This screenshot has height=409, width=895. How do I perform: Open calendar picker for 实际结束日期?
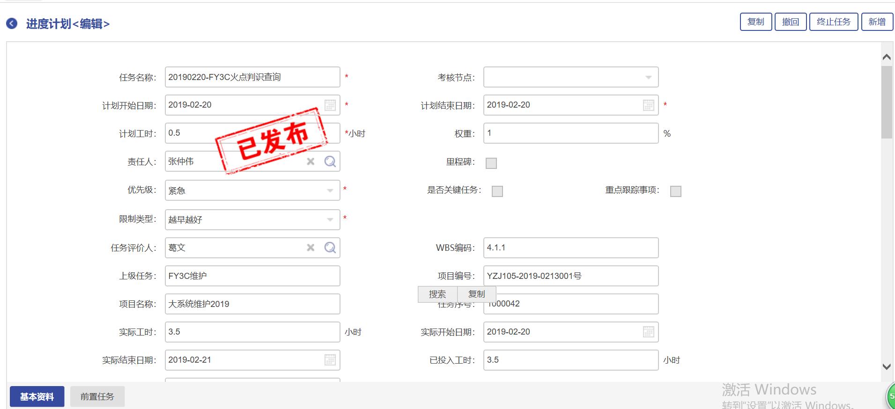click(330, 360)
